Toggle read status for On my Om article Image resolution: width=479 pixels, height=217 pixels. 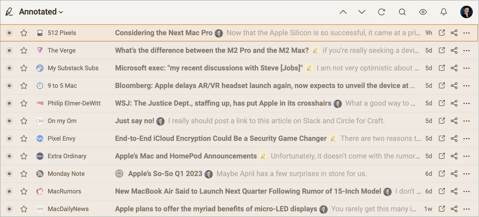pos(9,121)
